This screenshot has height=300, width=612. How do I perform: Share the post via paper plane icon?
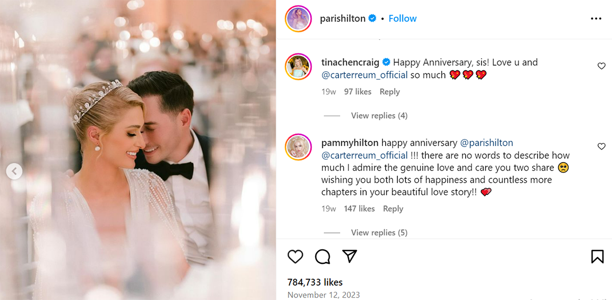pyautogui.click(x=349, y=256)
